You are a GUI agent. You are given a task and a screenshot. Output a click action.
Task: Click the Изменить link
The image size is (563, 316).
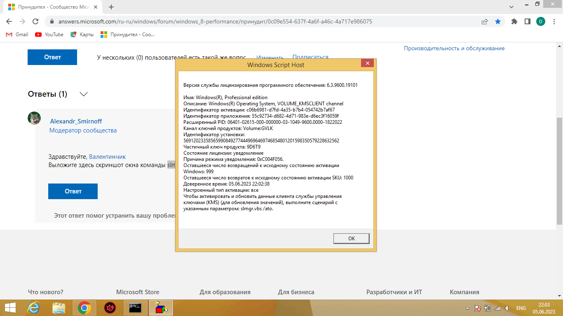(x=270, y=58)
